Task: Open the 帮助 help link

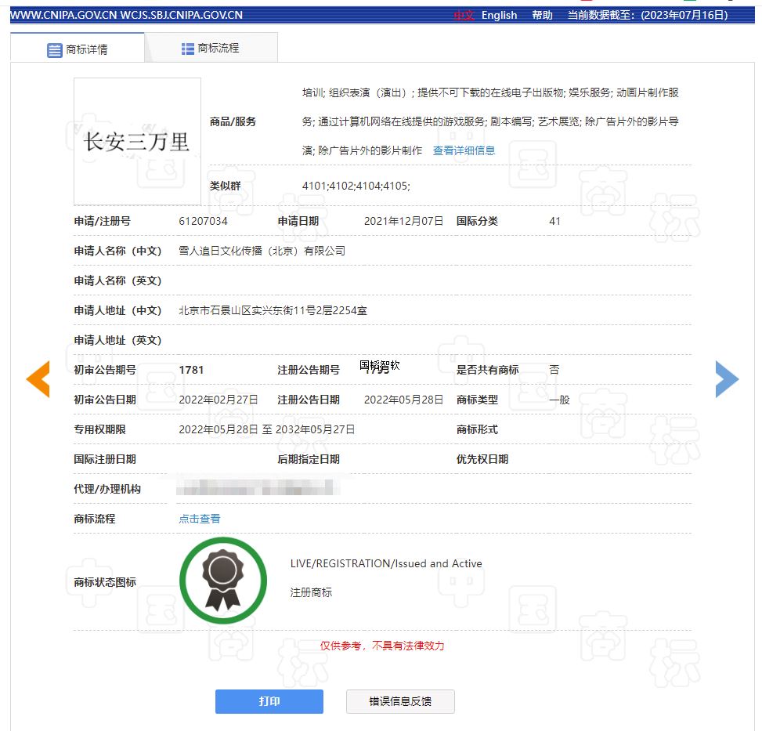Action: point(542,15)
